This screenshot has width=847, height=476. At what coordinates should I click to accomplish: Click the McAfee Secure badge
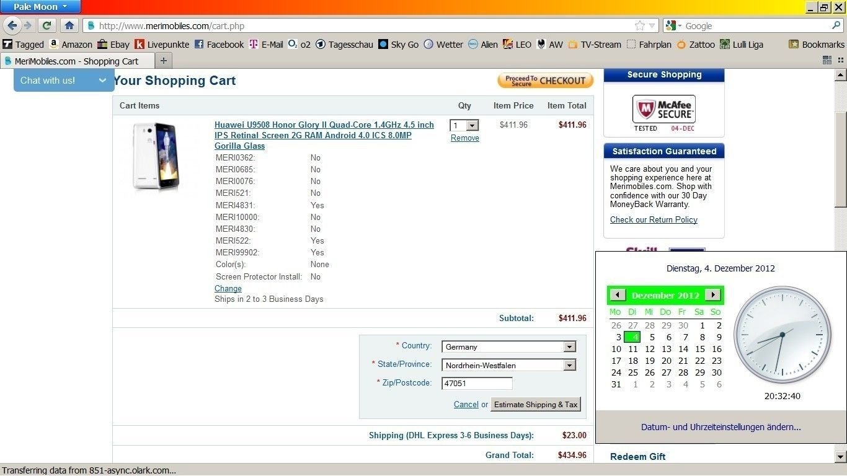coord(664,113)
